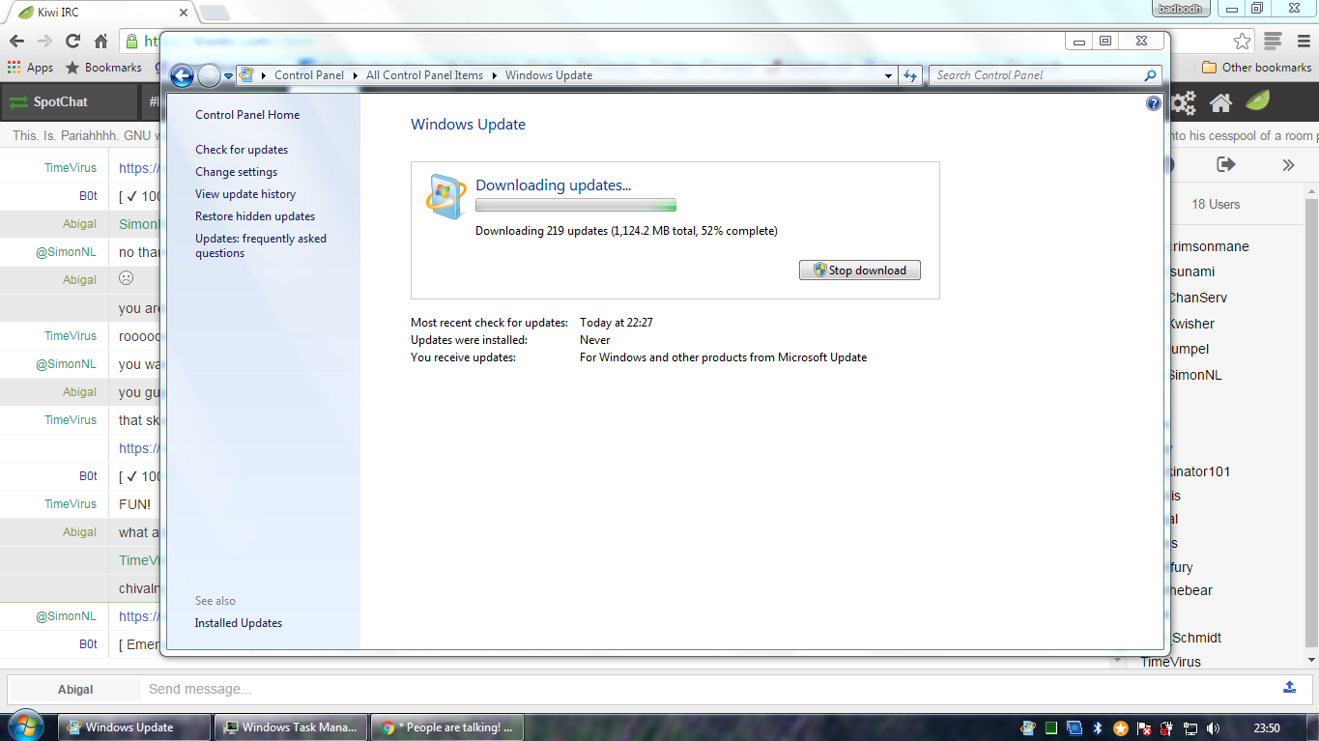Click the leave channel icon in Kiwi IRC
This screenshot has width=1319, height=741.
(1226, 164)
